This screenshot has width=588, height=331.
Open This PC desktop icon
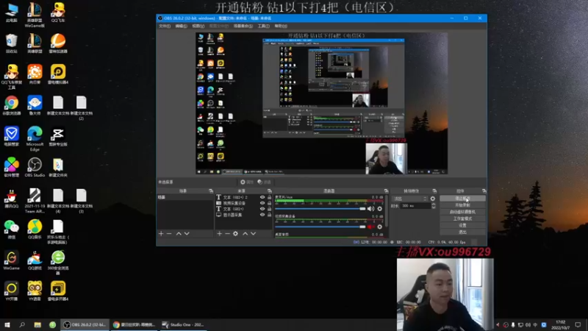11,13
